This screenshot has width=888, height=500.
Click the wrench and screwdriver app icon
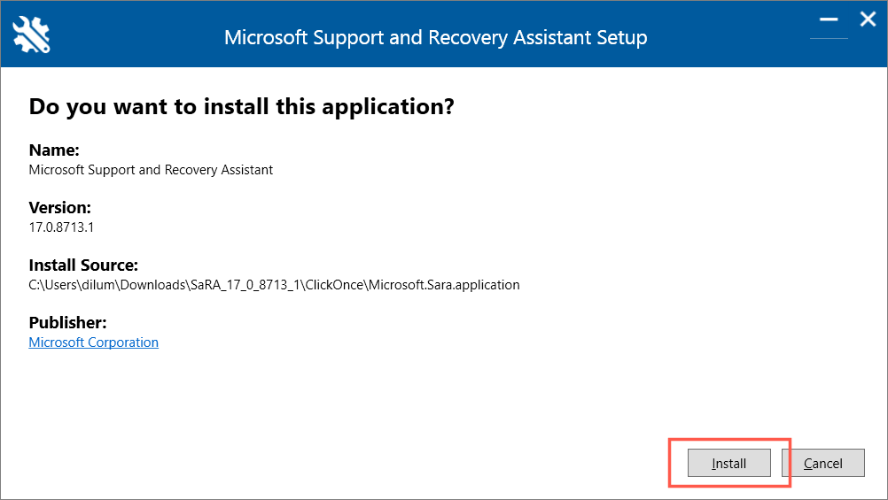[32, 35]
